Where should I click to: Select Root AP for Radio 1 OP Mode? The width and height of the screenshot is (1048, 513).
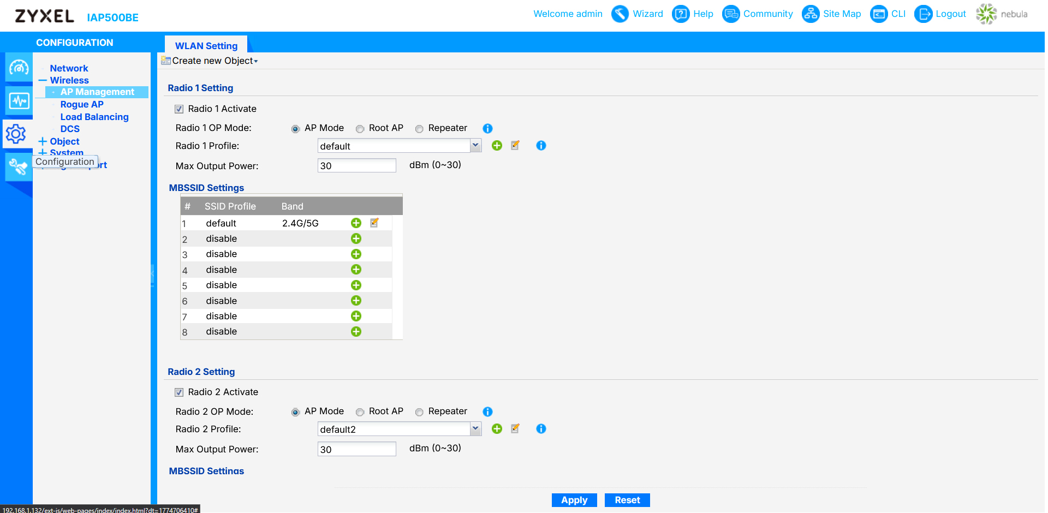360,129
